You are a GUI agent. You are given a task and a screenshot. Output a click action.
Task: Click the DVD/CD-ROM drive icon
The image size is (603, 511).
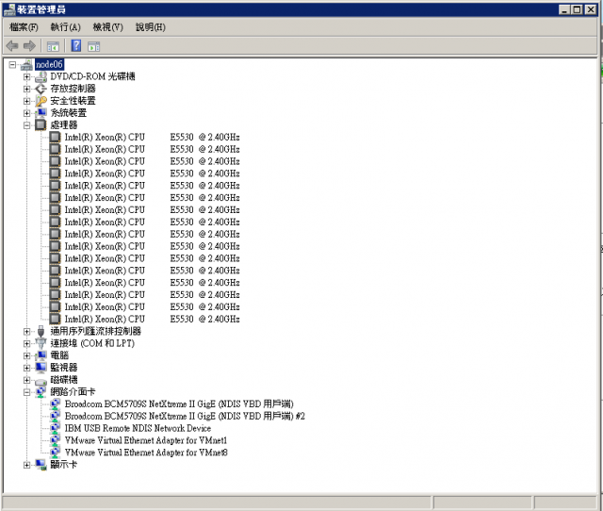point(41,77)
